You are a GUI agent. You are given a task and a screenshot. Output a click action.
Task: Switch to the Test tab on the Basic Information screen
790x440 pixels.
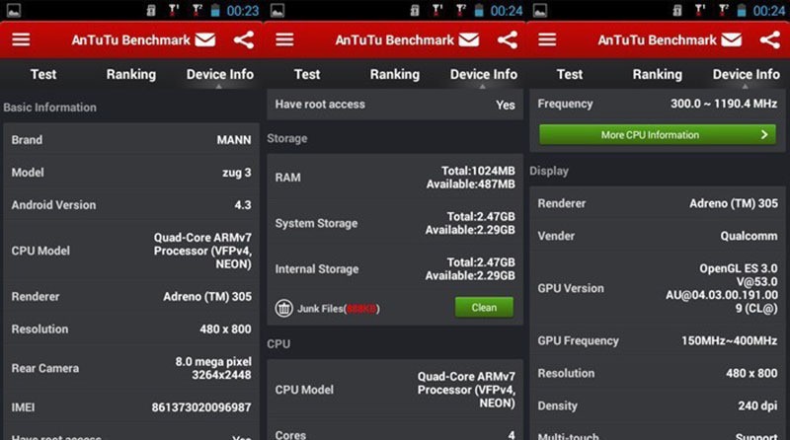pos(43,74)
